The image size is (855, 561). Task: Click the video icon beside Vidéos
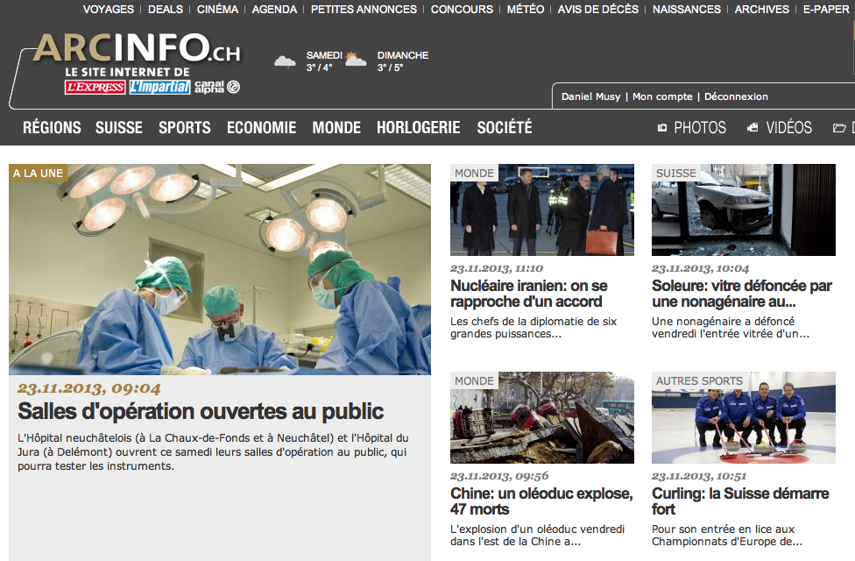pos(753,128)
